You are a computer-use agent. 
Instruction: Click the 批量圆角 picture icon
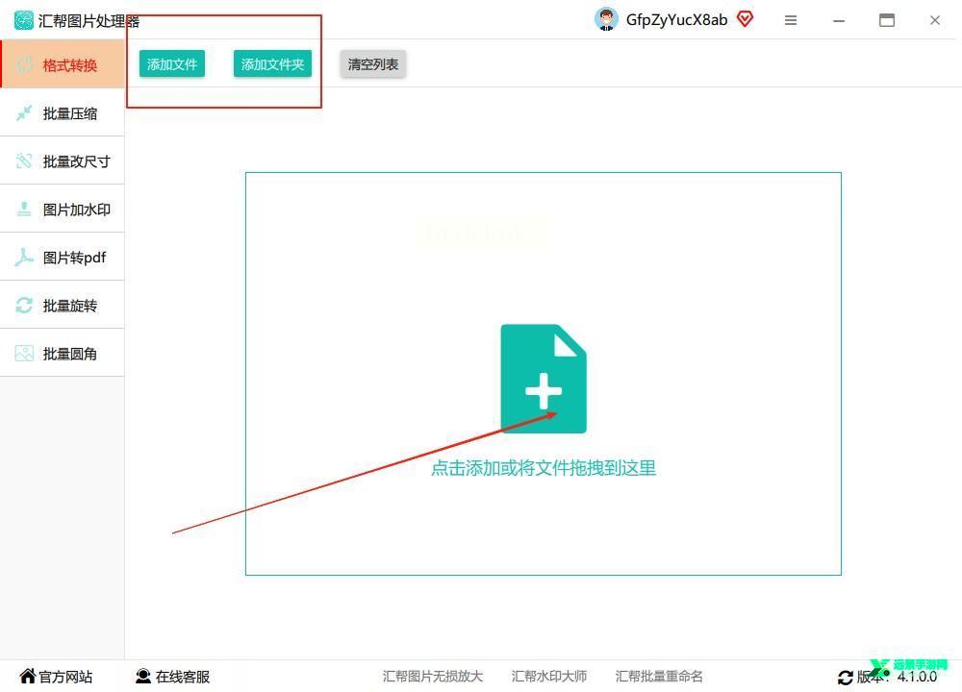click(24, 353)
